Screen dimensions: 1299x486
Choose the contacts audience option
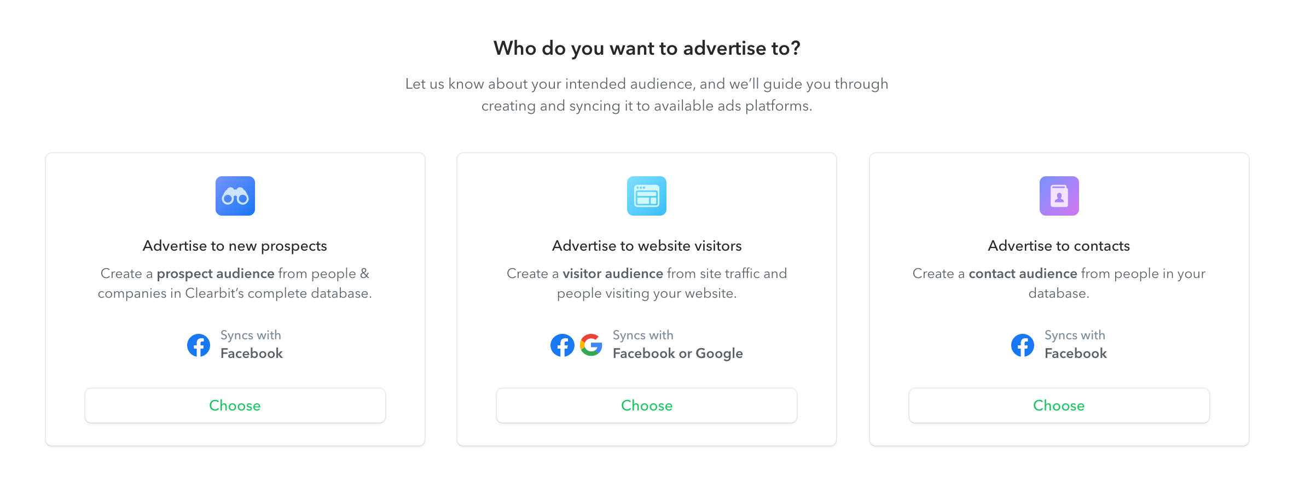click(x=1059, y=406)
